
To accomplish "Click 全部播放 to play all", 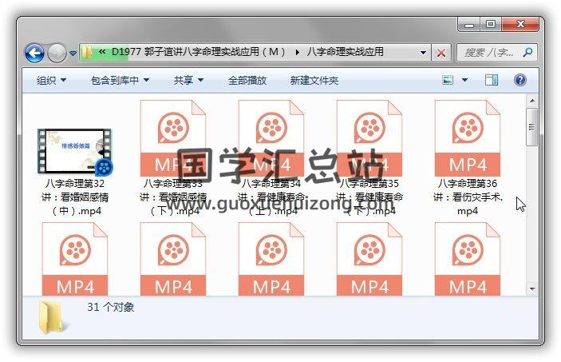I will [247, 80].
